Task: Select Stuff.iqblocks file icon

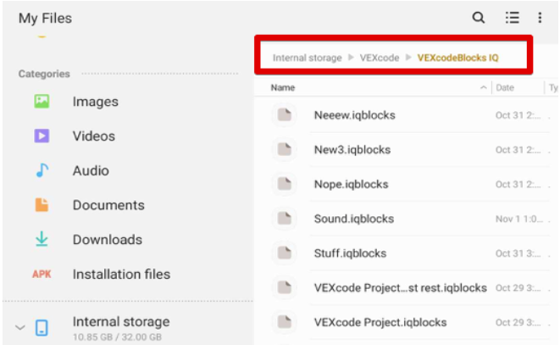Action: [x=285, y=253]
